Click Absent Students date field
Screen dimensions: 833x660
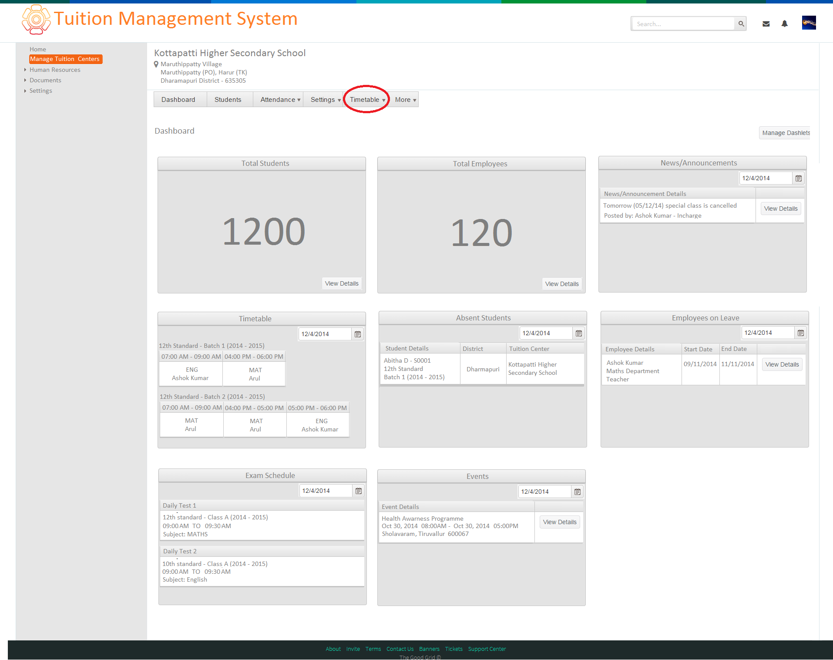546,333
